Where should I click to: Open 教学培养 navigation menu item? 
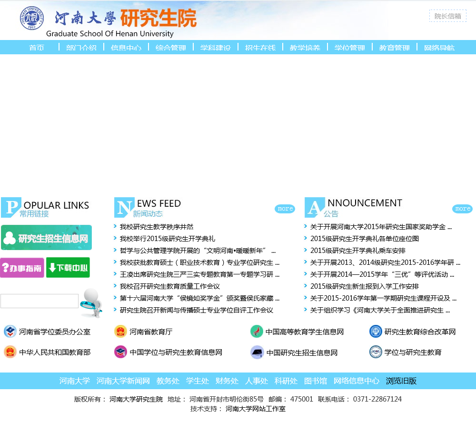pyautogui.click(x=305, y=48)
